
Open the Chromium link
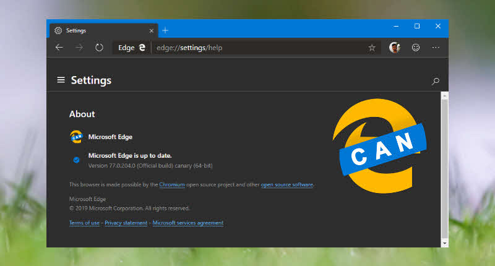pyautogui.click(x=172, y=184)
